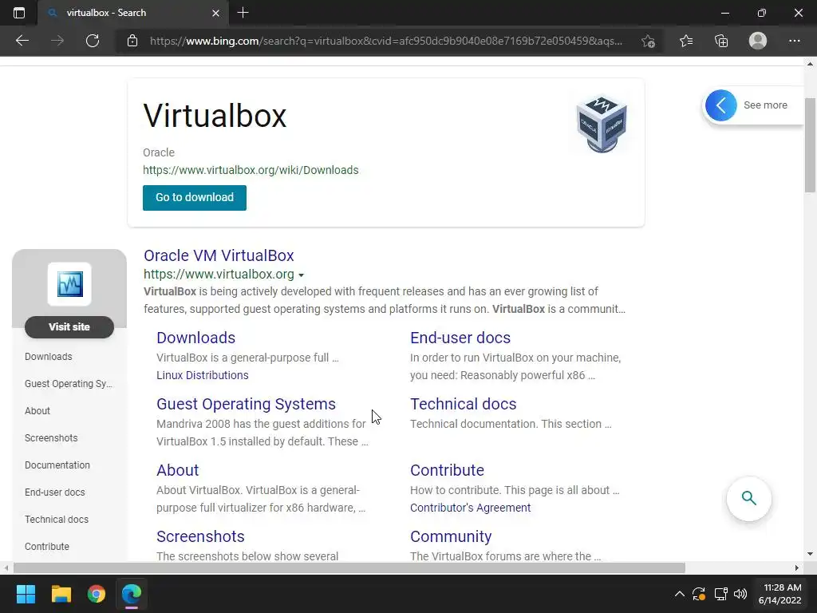Launch Google Chrome from the taskbar
Viewport: 817px width, 613px height.
[97, 594]
